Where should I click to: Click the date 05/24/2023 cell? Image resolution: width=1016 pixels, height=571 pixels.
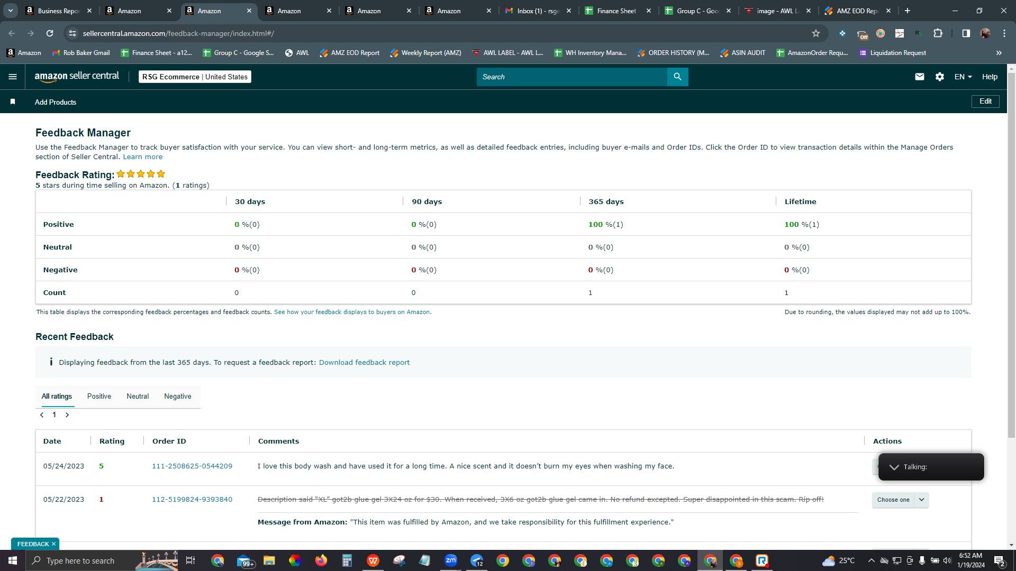point(63,466)
